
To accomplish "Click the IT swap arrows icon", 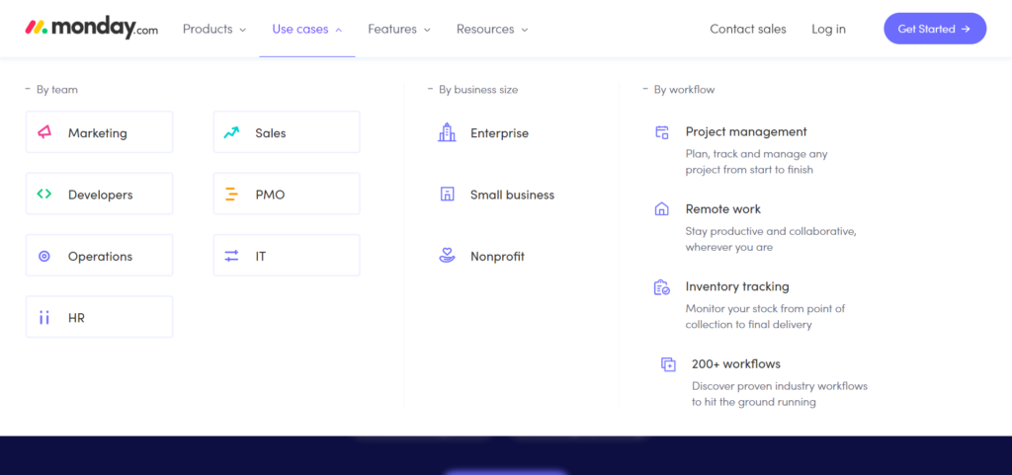I will 231,256.
